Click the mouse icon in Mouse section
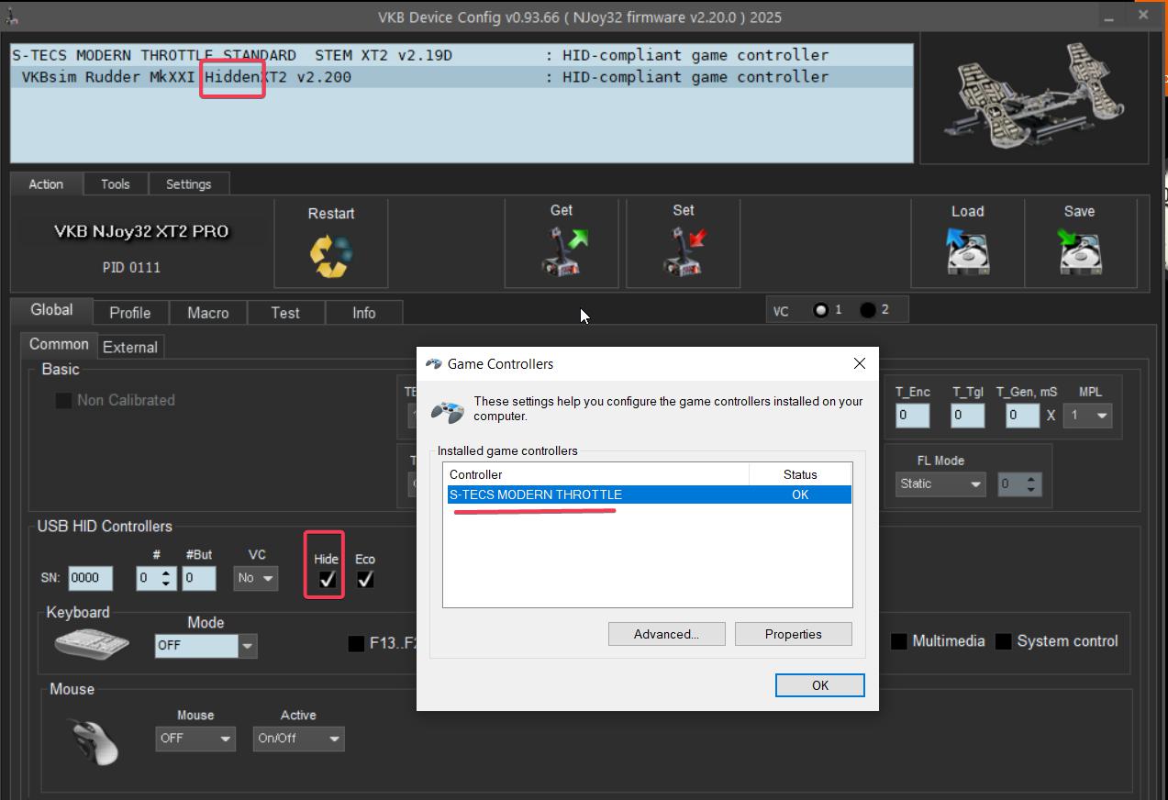1168x800 pixels. click(95, 740)
